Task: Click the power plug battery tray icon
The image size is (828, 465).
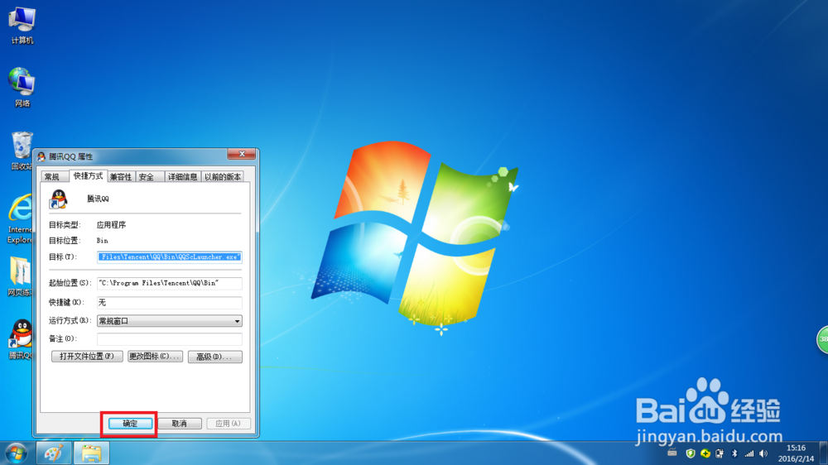Action: 720,453
